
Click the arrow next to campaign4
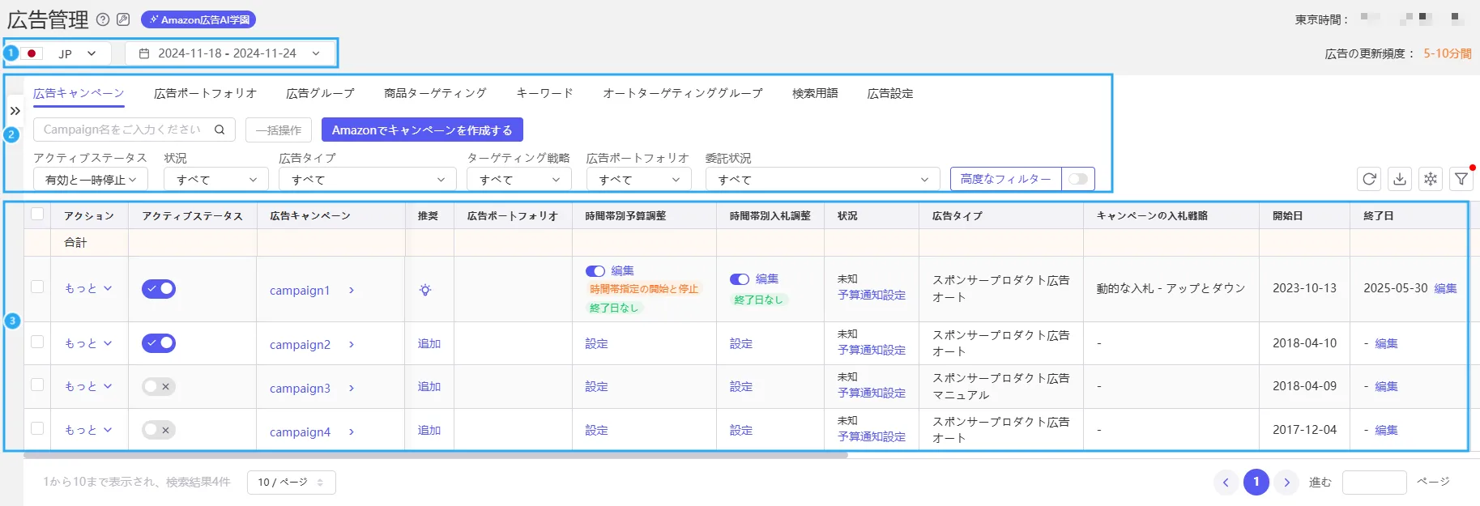pos(352,432)
